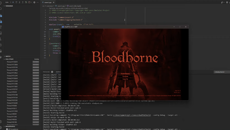Click the GPL-2.0-or-later license comment line
Screen dimensions: 230x130
[x=70, y=13]
